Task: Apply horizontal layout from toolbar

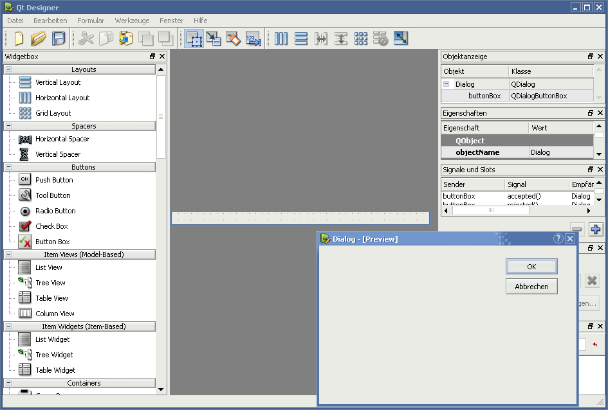Action: tap(281, 39)
